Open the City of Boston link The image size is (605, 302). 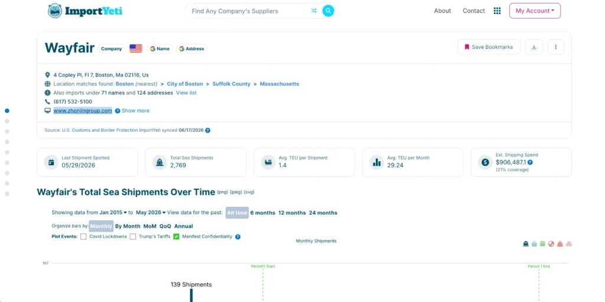pos(185,84)
